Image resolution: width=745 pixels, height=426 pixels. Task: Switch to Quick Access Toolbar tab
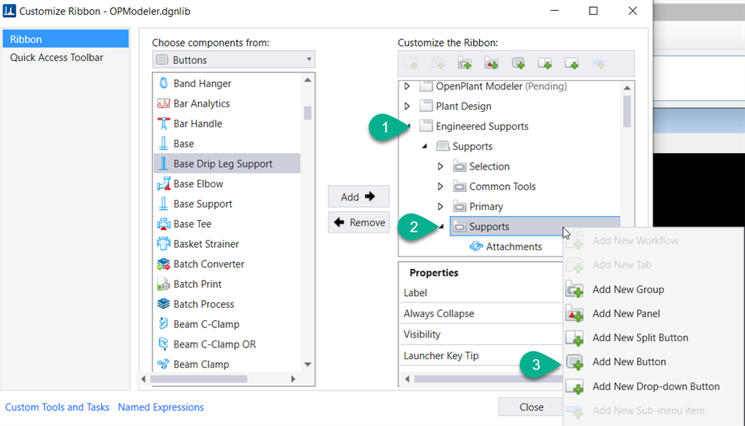pyautogui.click(x=57, y=58)
